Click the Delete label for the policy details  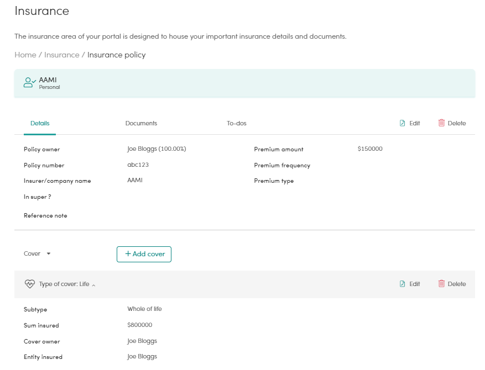click(457, 123)
